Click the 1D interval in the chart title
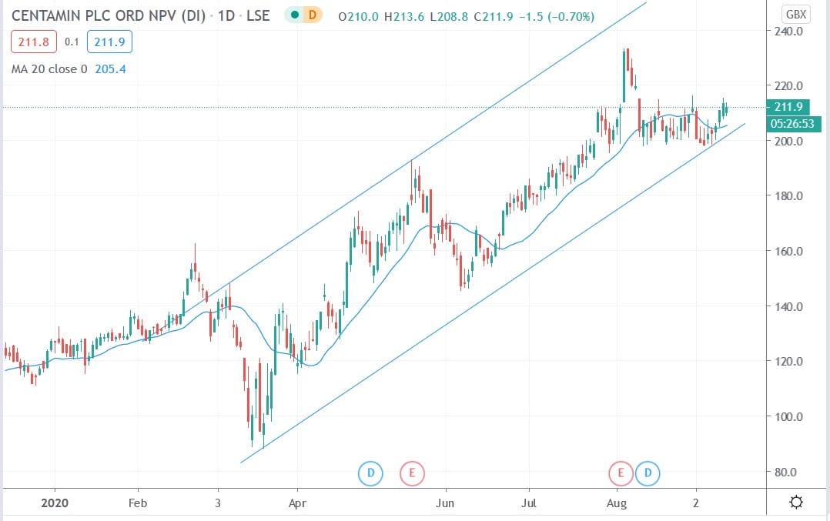The image size is (830, 521). 226,16
